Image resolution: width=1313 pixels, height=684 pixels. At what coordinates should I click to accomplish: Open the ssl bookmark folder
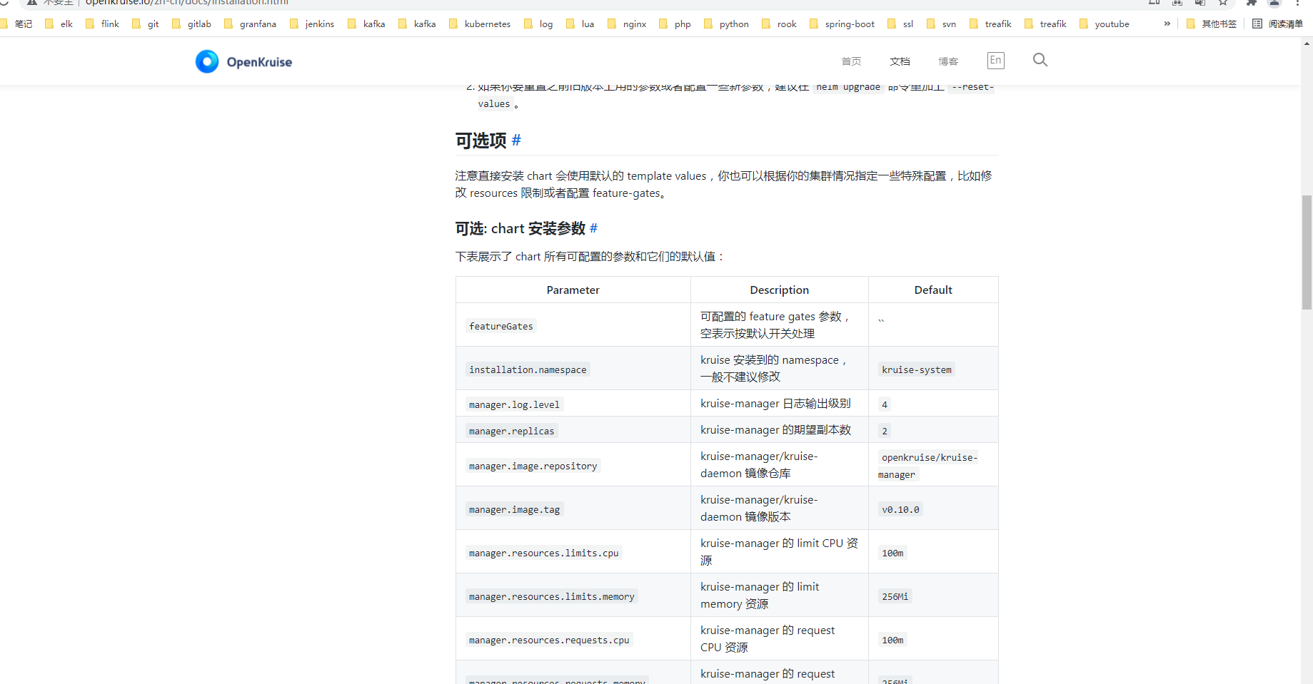coord(901,24)
